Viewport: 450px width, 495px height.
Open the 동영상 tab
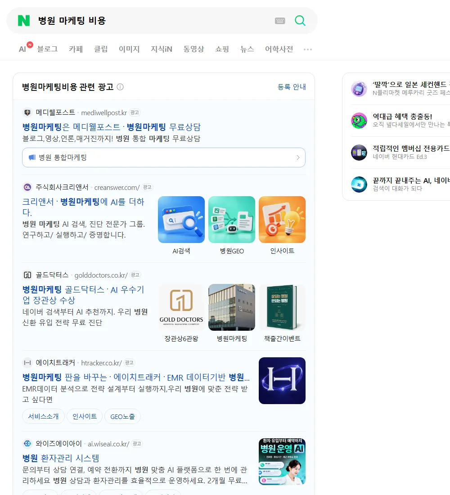(x=193, y=49)
